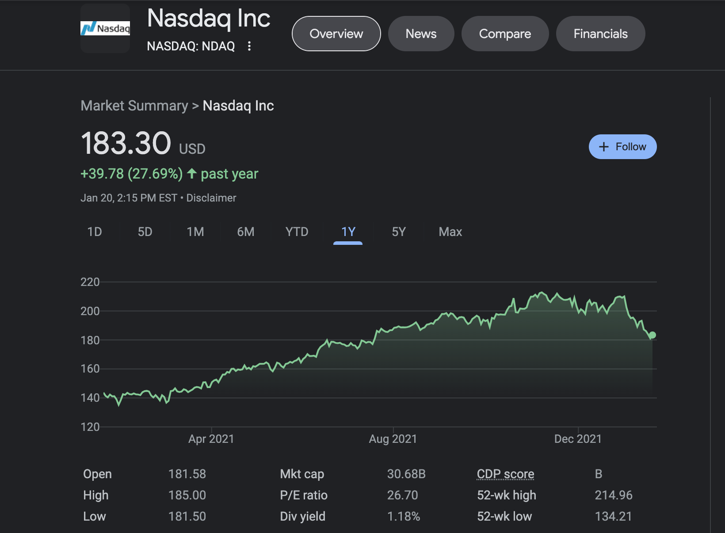Switch to the Overview tab

pos(336,34)
